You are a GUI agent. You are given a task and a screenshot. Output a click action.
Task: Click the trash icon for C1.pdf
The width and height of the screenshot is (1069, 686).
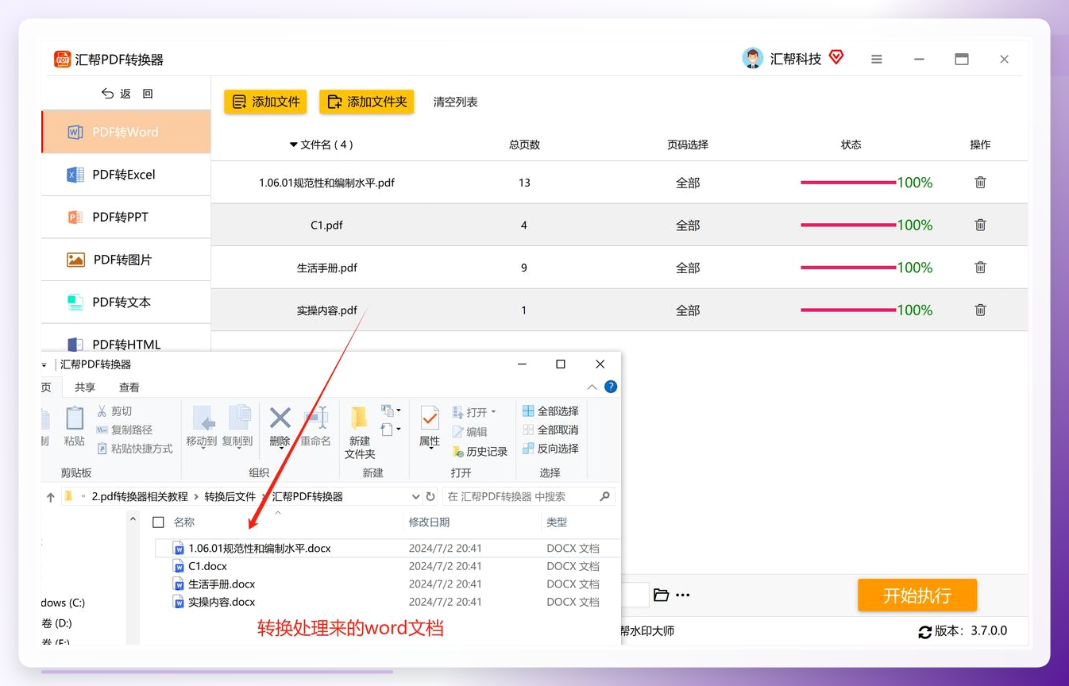pyautogui.click(x=980, y=225)
